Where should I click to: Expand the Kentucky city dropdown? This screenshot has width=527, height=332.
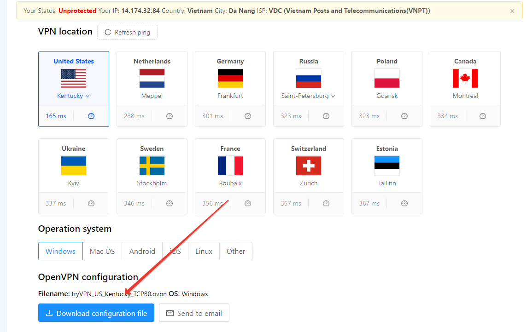point(74,96)
